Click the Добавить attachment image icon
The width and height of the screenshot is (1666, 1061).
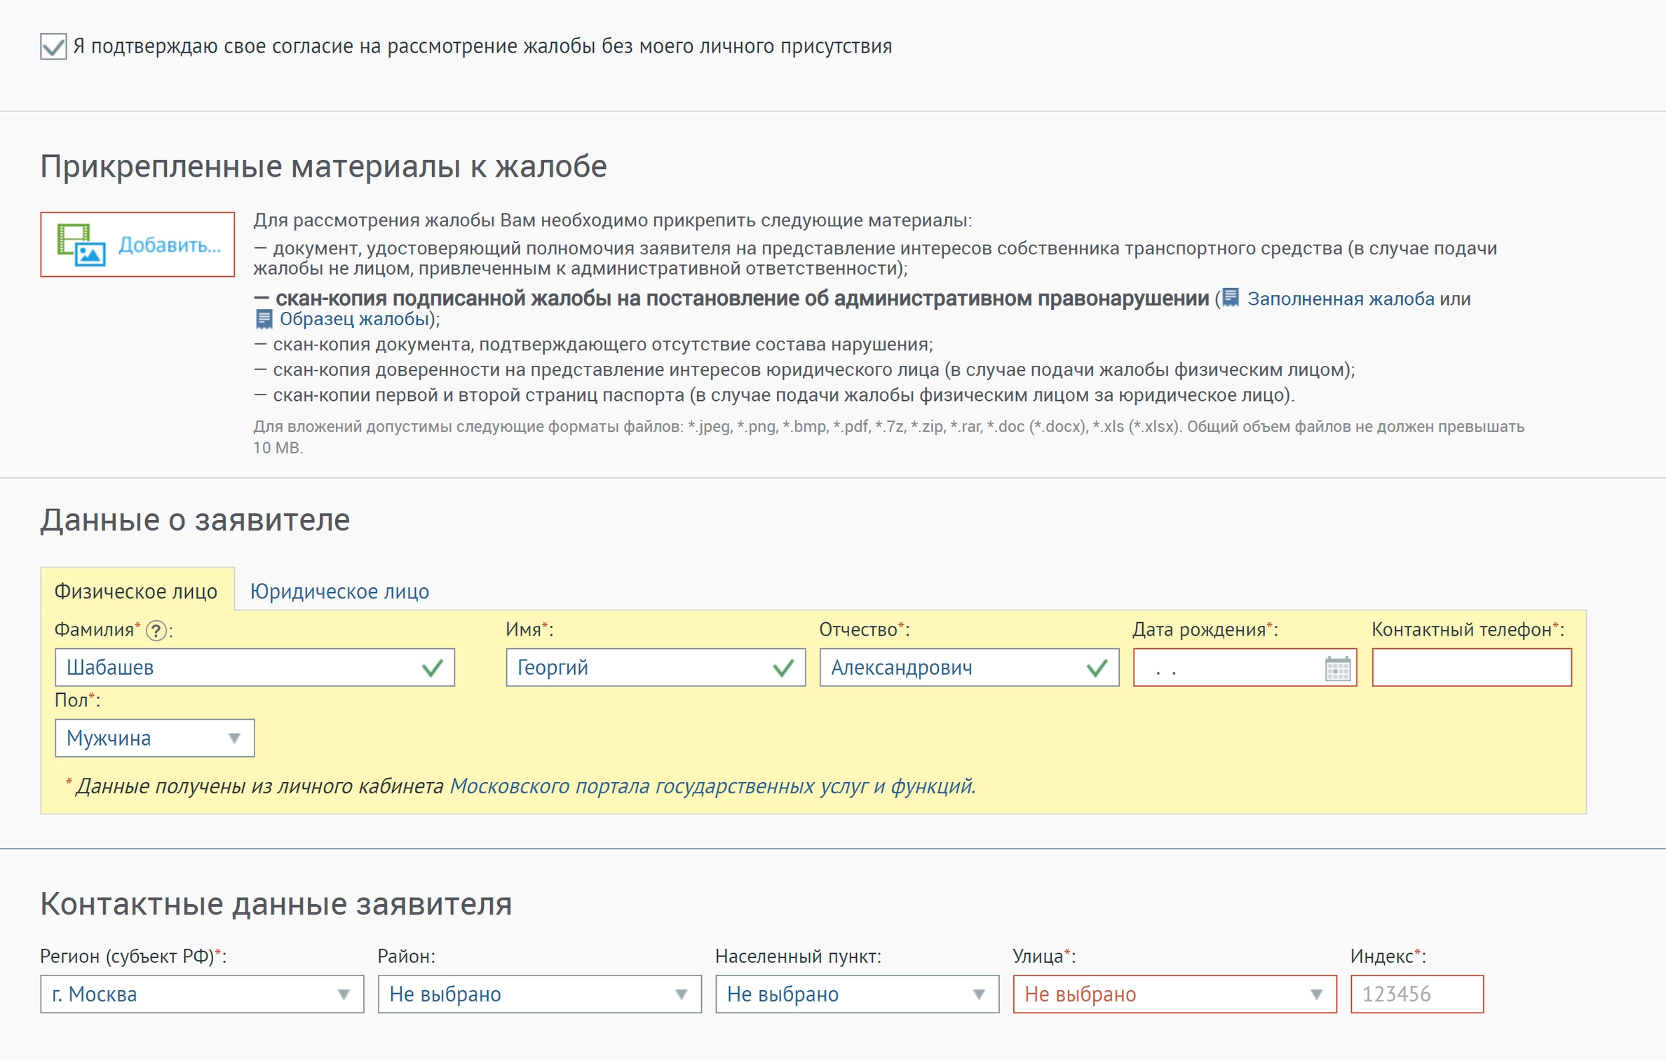81,245
